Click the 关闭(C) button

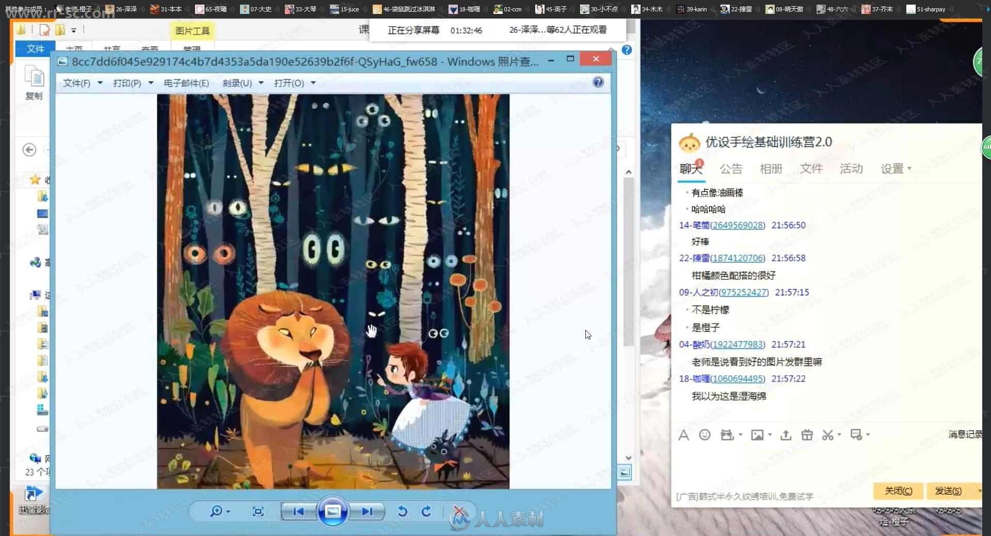coord(898,491)
